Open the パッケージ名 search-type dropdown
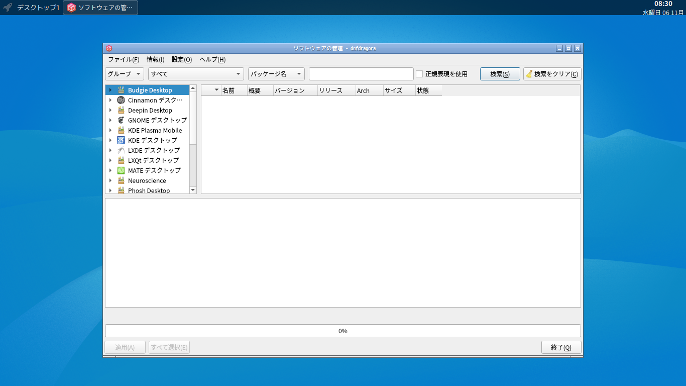The height and width of the screenshot is (386, 686). pos(276,74)
